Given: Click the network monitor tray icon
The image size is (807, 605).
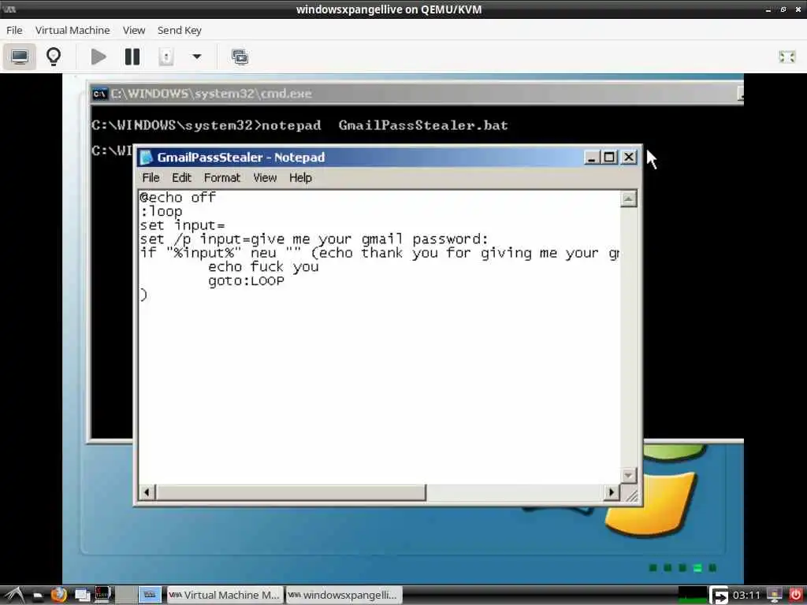Looking at the screenshot, I should pyautogui.click(x=774, y=596).
